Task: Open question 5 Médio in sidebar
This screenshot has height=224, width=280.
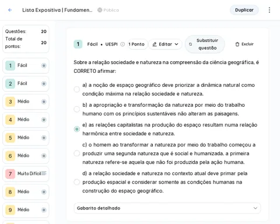Action: (x=26, y=138)
